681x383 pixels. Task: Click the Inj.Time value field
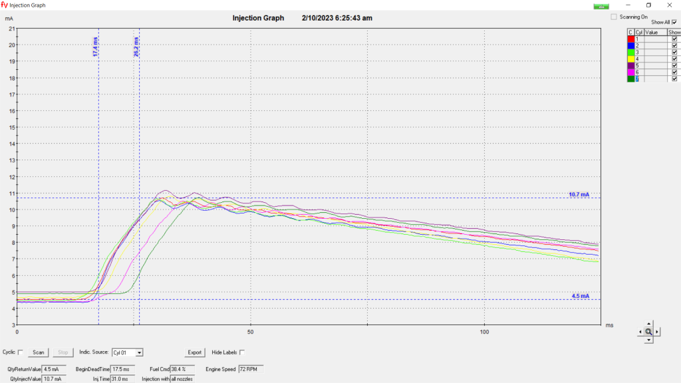[122, 379]
